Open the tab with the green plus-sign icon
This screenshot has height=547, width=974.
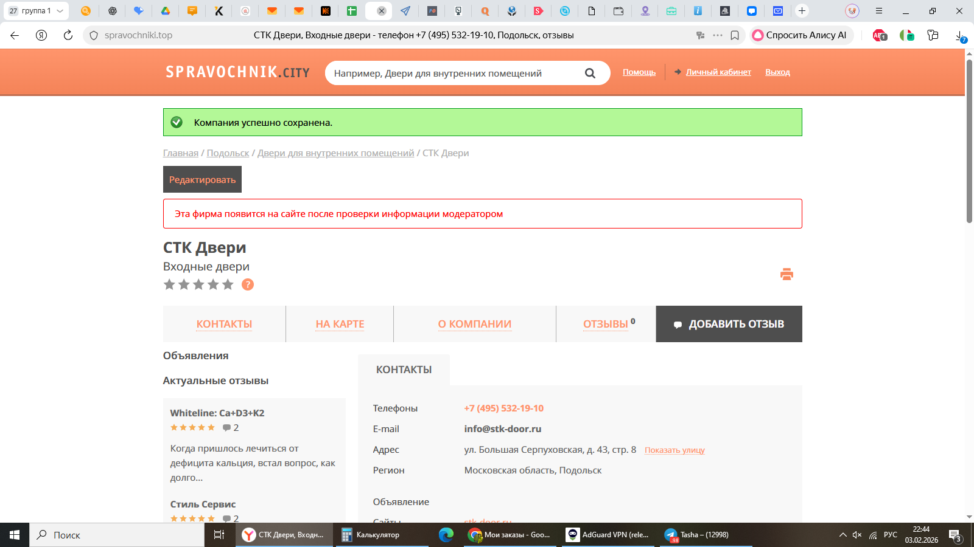pyautogui.click(x=352, y=11)
